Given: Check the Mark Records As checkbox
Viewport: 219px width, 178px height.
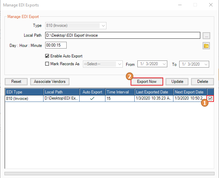Looking at the screenshot, I should 47,64.
